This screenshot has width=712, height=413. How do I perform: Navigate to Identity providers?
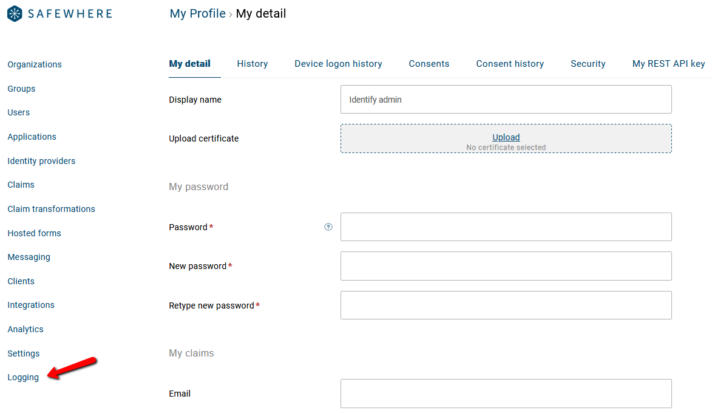click(x=41, y=161)
